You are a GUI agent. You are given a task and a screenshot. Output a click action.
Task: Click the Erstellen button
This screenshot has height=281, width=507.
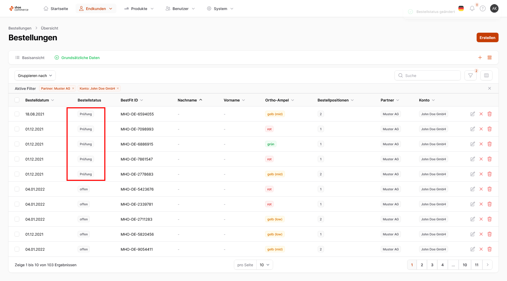pos(487,38)
